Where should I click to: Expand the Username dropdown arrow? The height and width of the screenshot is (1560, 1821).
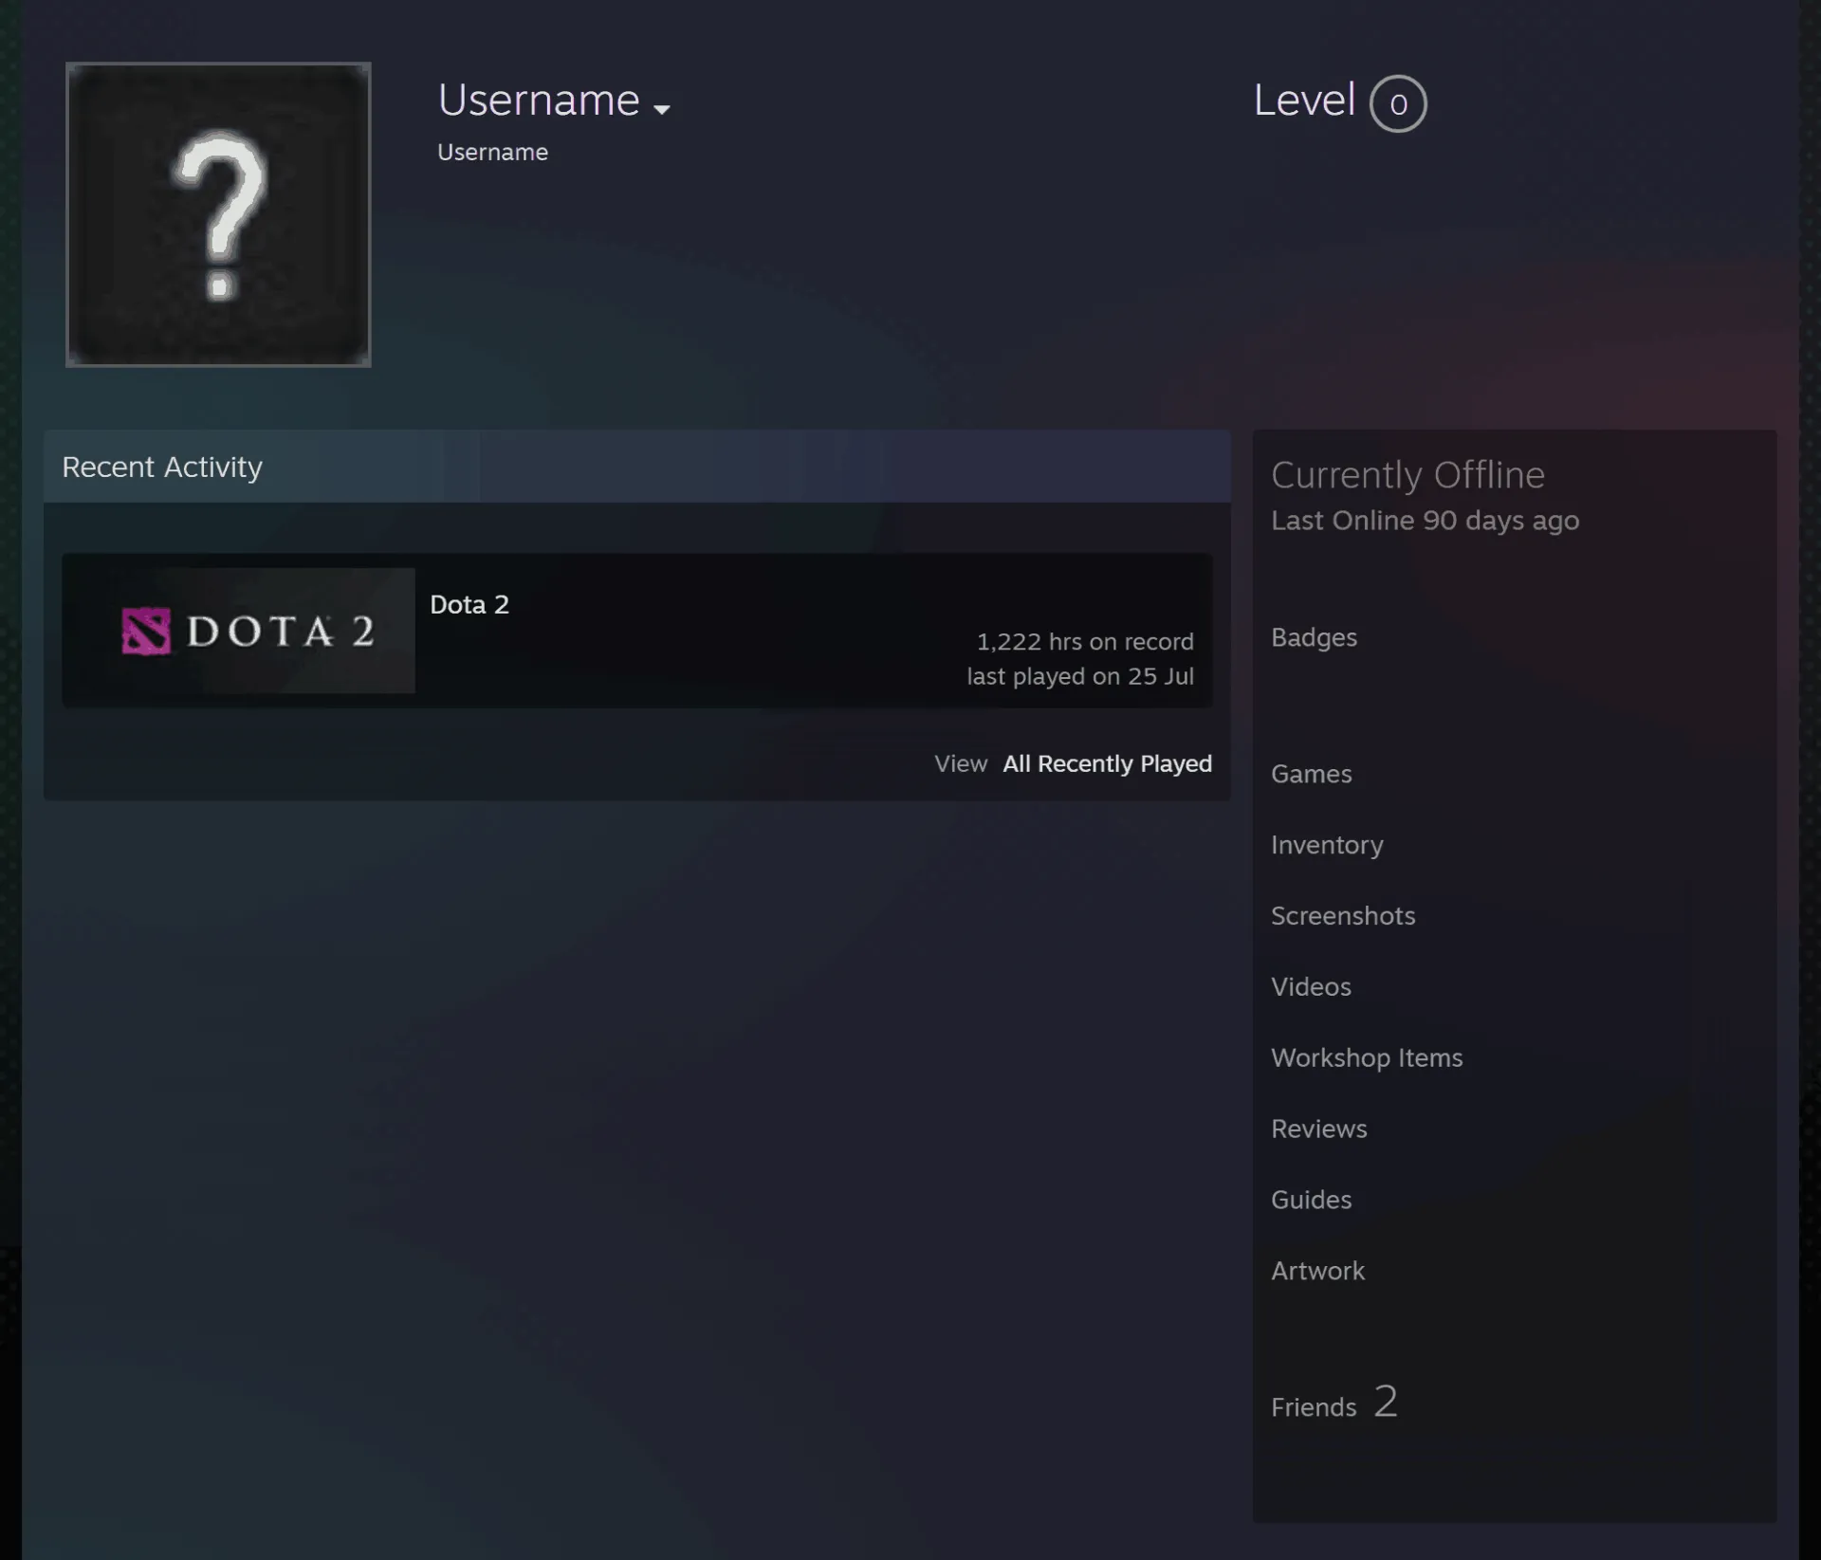point(662,110)
